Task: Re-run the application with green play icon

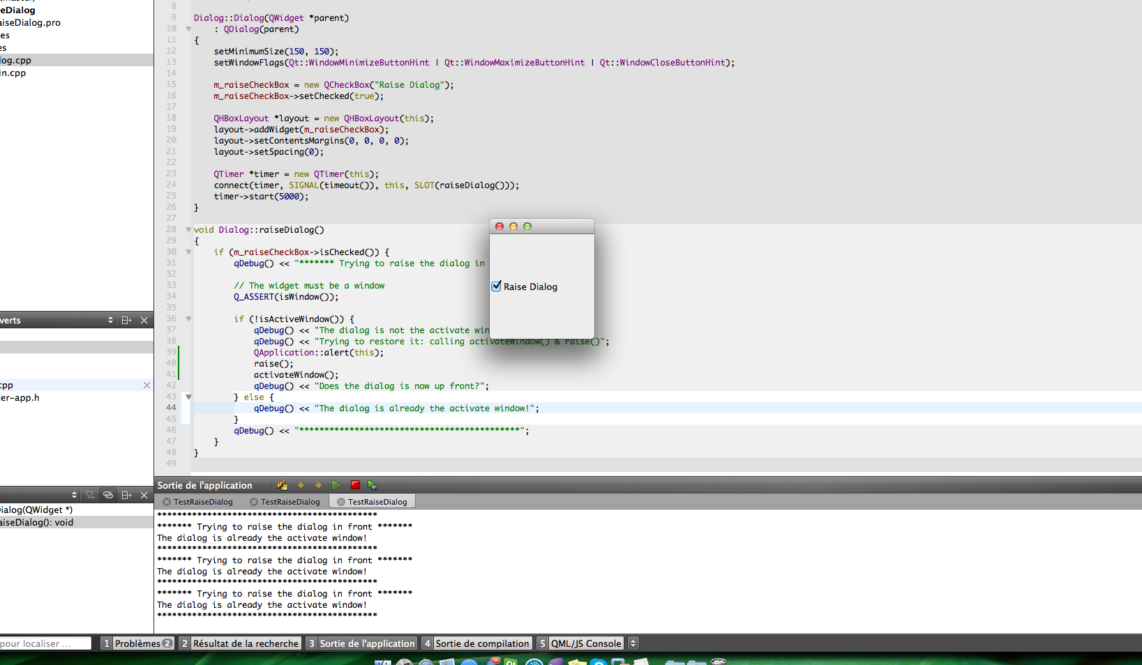Action: click(336, 485)
